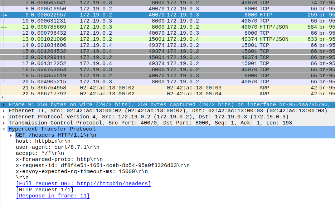Select the 'Transmission Control Protocol' summary text
This screenshot has height=206, width=335.
150,123
